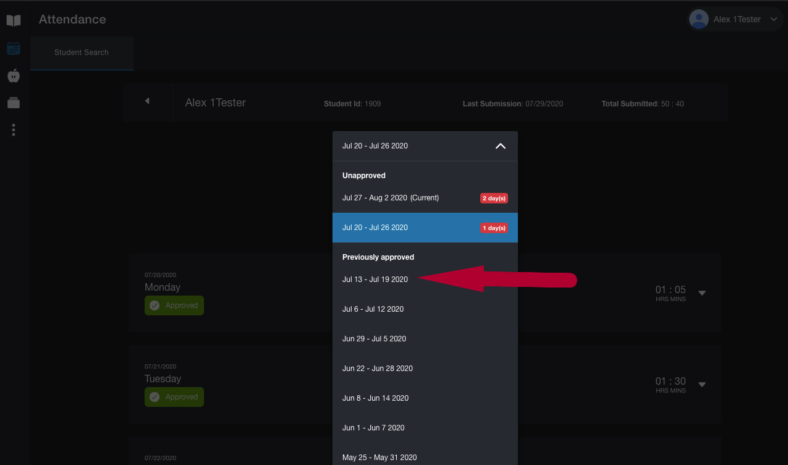Click Total Submitted 50 : 40 text

coord(643,104)
